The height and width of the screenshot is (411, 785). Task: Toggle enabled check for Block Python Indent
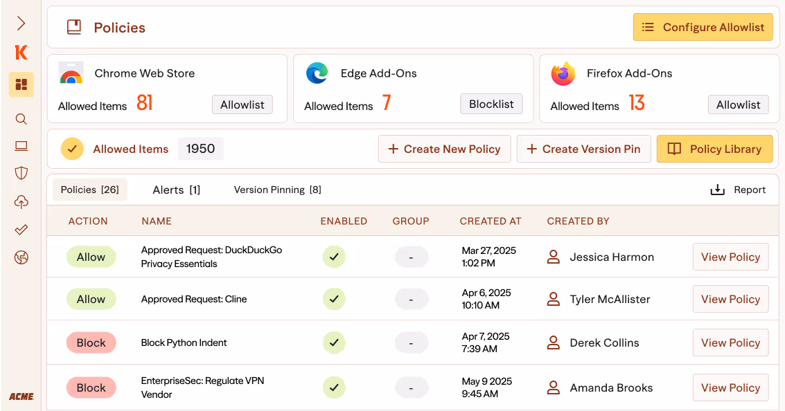tap(334, 342)
